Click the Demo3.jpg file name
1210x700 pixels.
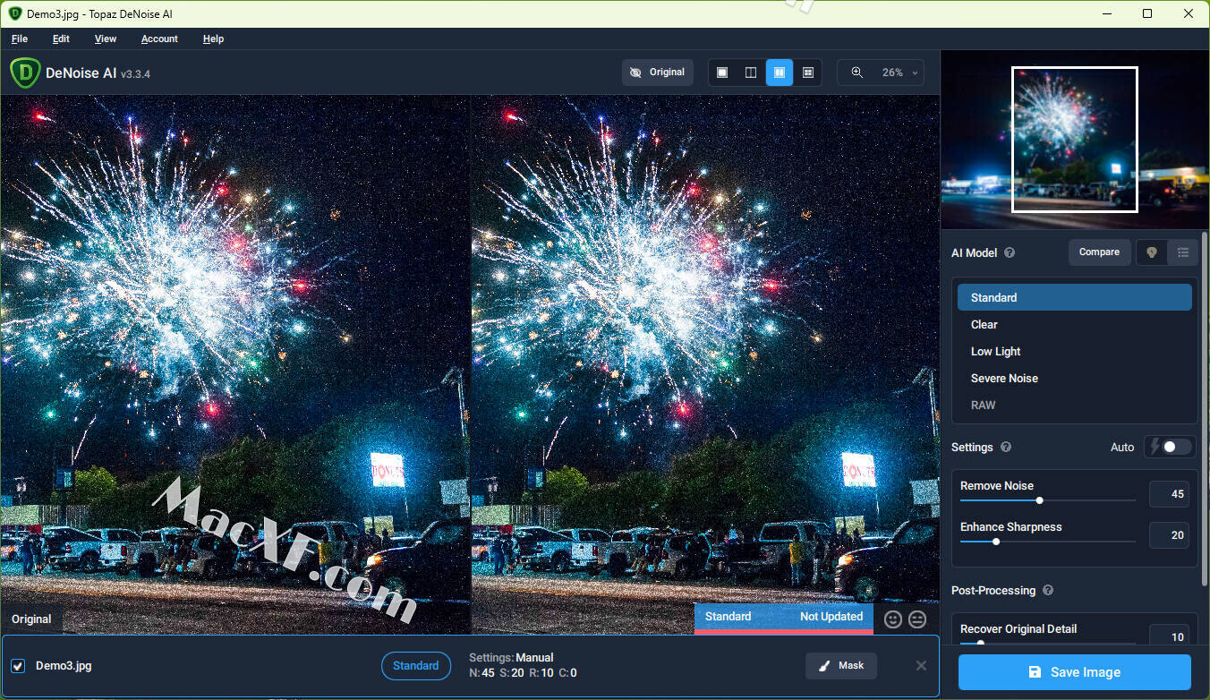[64, 666]
